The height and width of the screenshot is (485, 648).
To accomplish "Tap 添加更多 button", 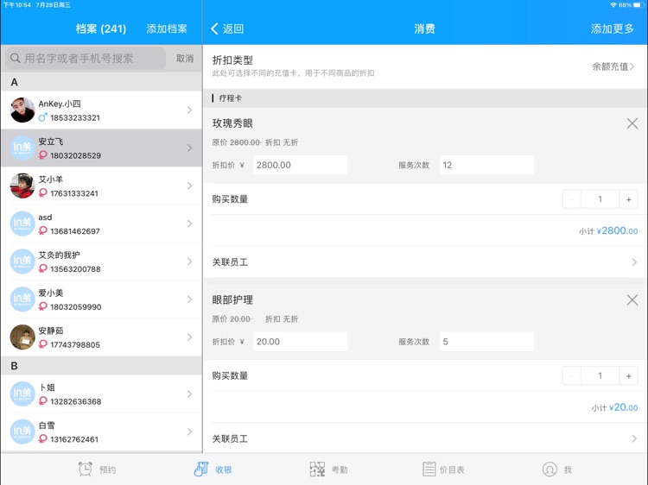I will click(x=612, y=28).
